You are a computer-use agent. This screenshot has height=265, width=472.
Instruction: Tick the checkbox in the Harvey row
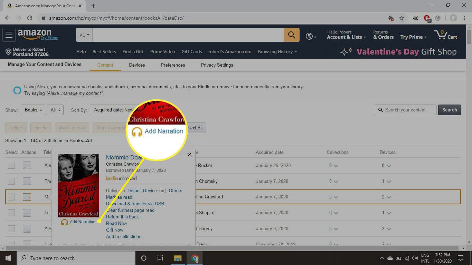11,229
